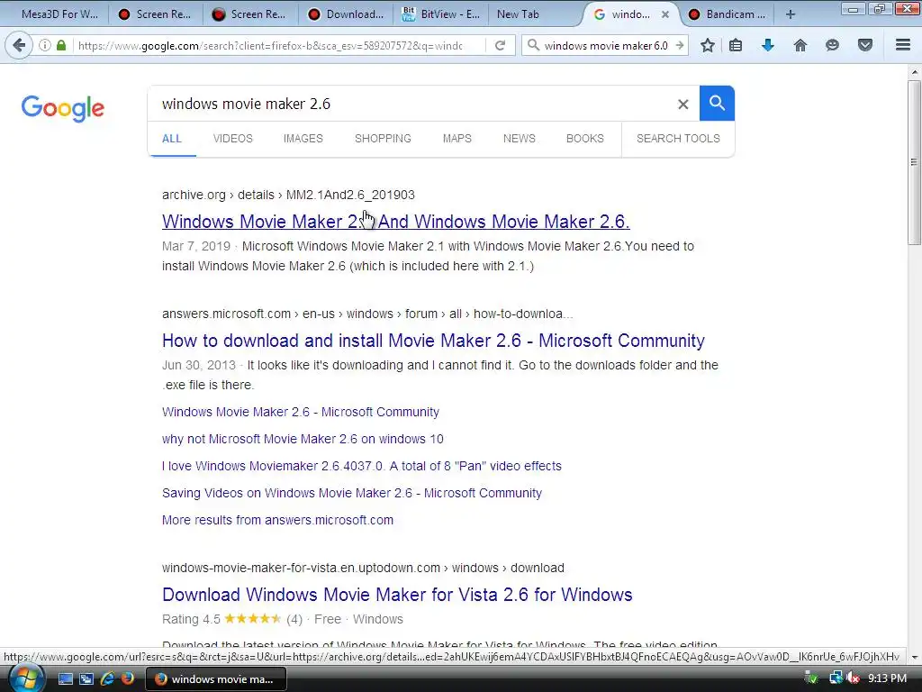Open the Firefox hamburger menu
The height and width of the screenshot is (692, 922).
[903, 45]
